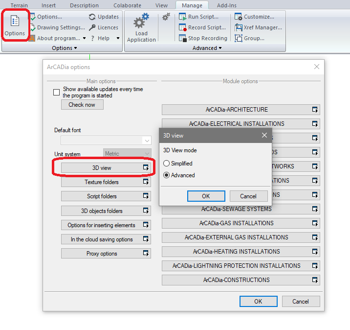Open Licences key icon
This screenshot has width=350, height=330.
pos(92,27)
